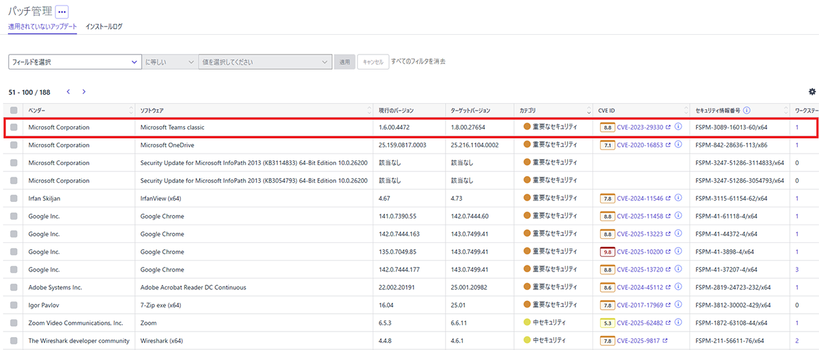Click info icon next to CVE-2025-10200
819x350 pixels.
(678, 252)
